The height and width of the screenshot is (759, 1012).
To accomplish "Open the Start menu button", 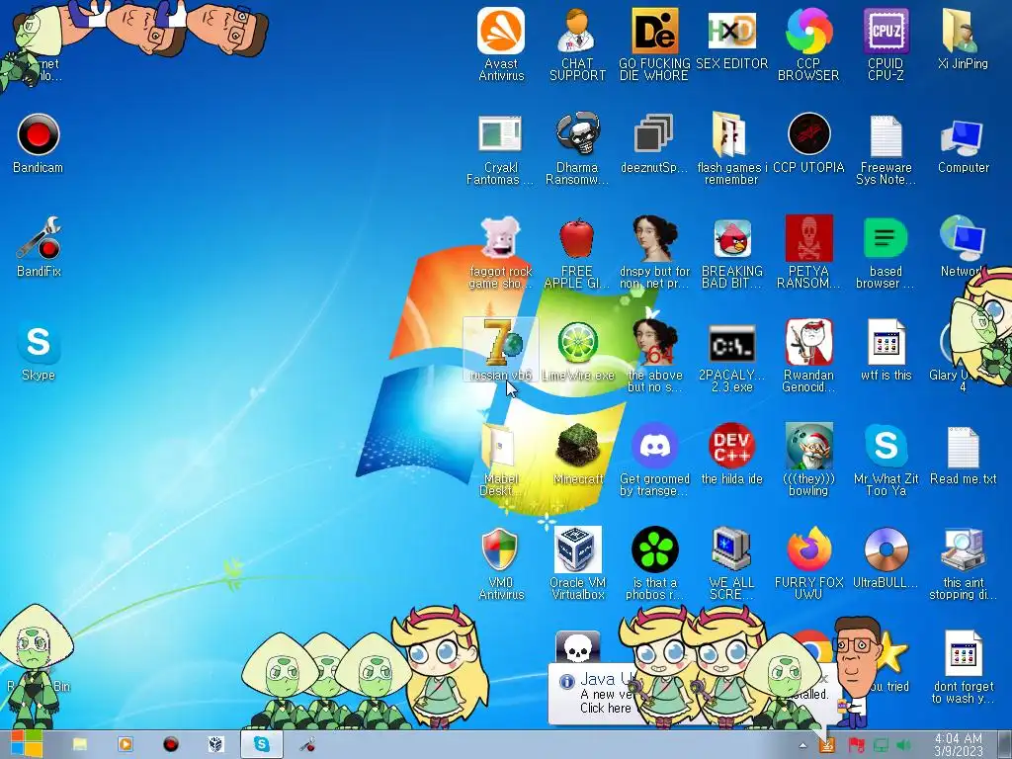I will click(26, 744).
